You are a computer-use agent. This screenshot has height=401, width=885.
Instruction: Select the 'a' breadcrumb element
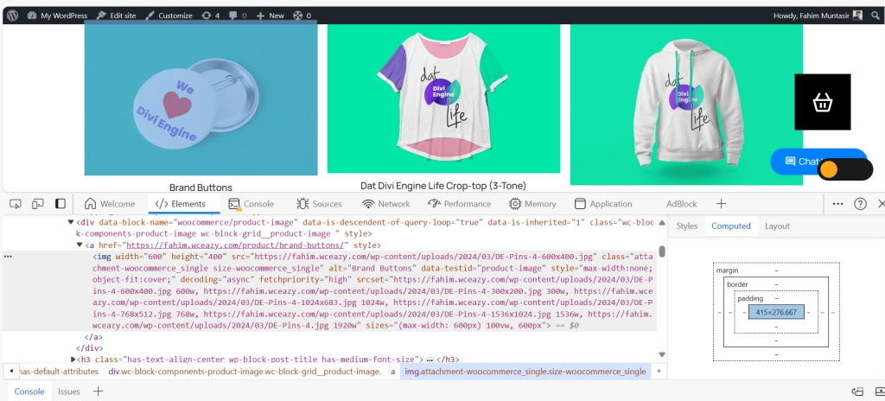[x=393, y=372]
